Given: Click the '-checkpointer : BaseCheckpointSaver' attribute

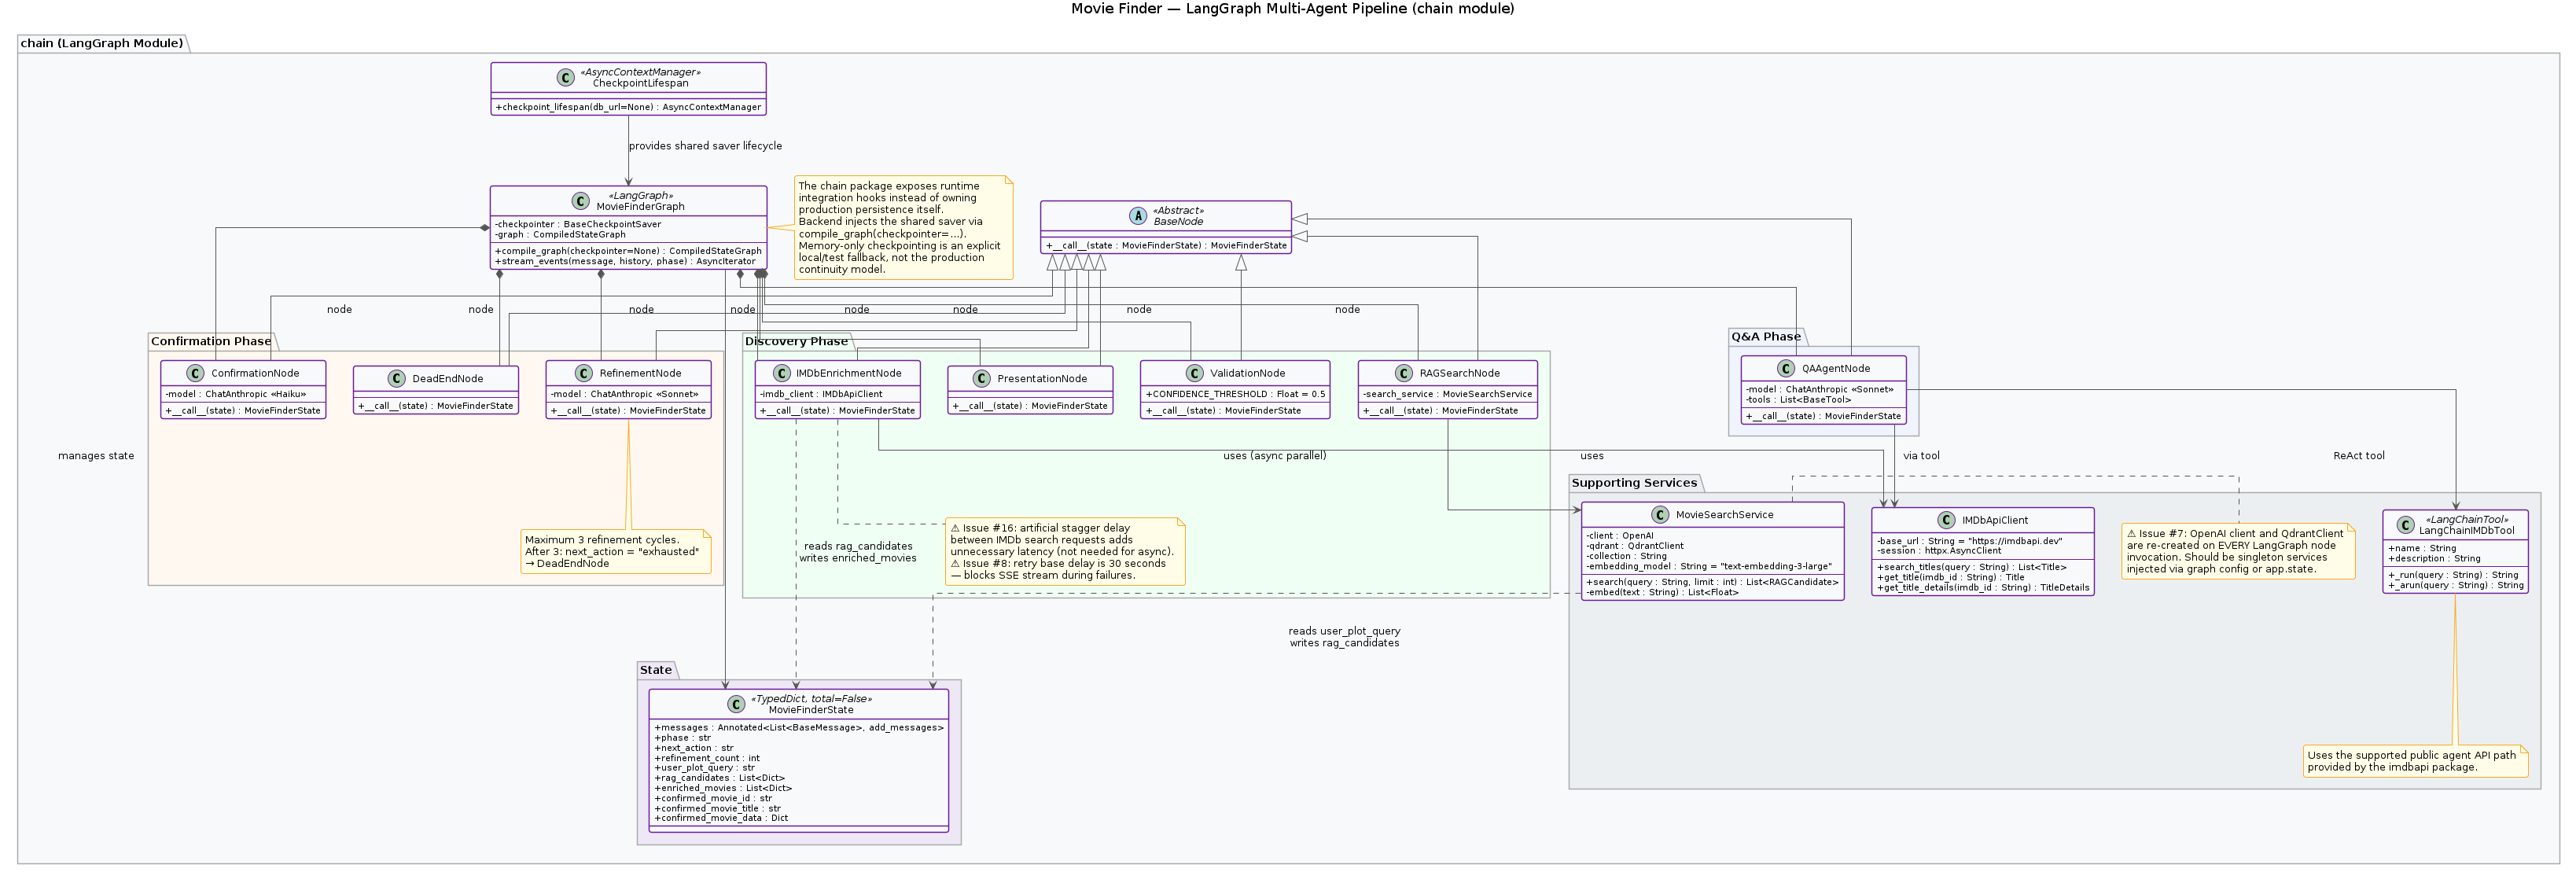Looking at the screenshot, I should click(x=578, y=224).
